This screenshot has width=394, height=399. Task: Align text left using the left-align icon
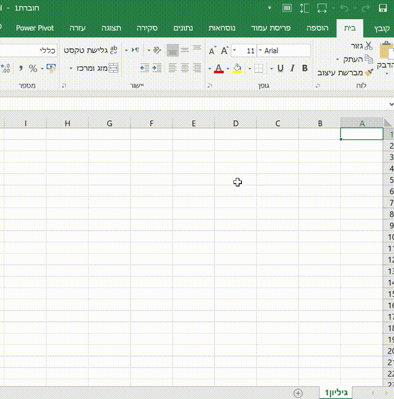[x=172, y=68]
